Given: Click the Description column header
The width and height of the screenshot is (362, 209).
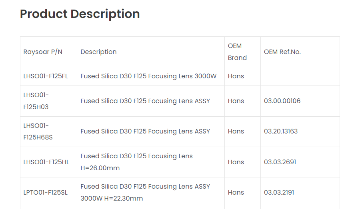Looking at the screenshot, I should pos(98,52).
